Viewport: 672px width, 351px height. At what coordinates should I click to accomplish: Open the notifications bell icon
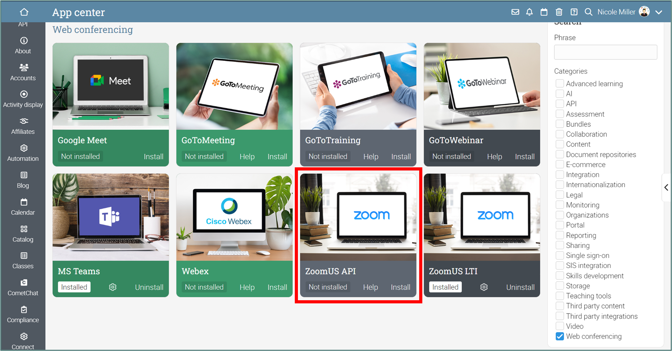click(529, 12)
